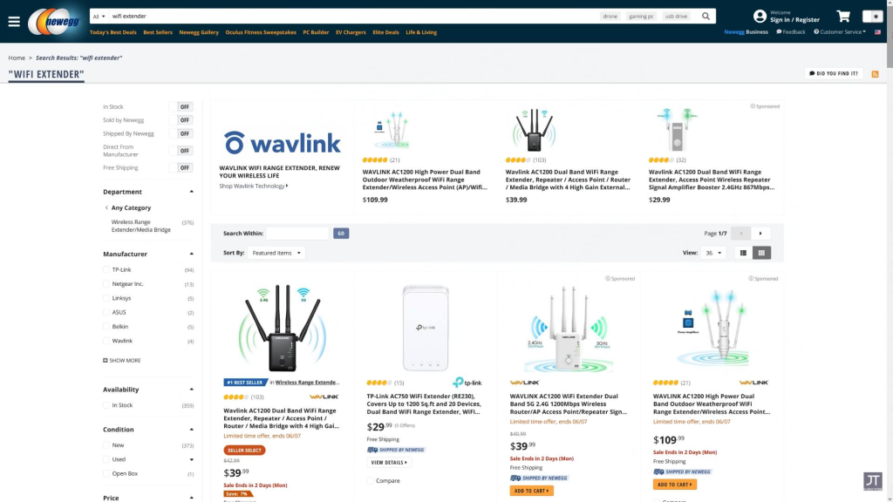Open the Sort By Featured Items dropdown
This screenshot has height=502, width=893.
276,253
